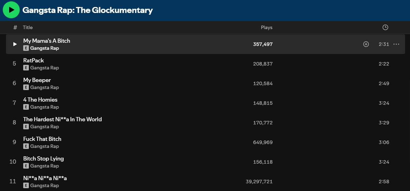The width and height of the screenshot is (410, 191).
Task: Open Gangsta Rap artist link under My Beeper
Action: 44,87
